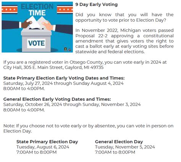Screen dimensions: 181x162
Task: Click the ELECTION TIME title text in image
Action: point(37,10)
